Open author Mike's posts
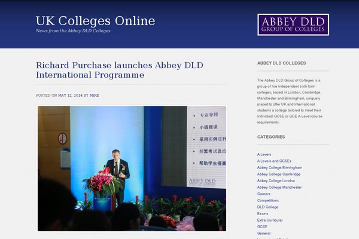Image resolution: width=359 pixels, height=239 pixels. tap(94, 96)
